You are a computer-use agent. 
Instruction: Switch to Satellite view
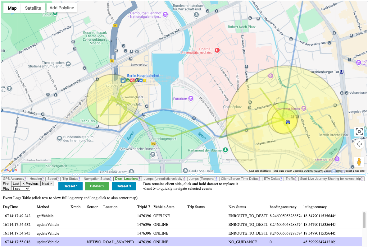(33, 8)
